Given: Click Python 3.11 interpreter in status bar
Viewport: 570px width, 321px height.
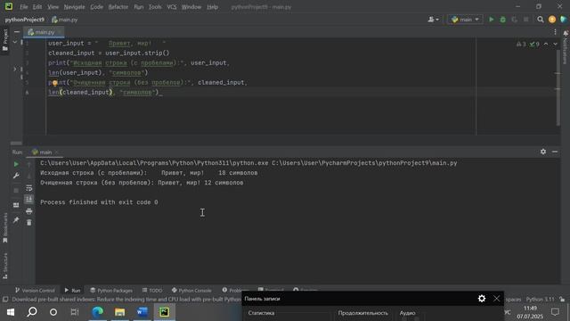Looking at the screenshot, I should pos(540,300).
